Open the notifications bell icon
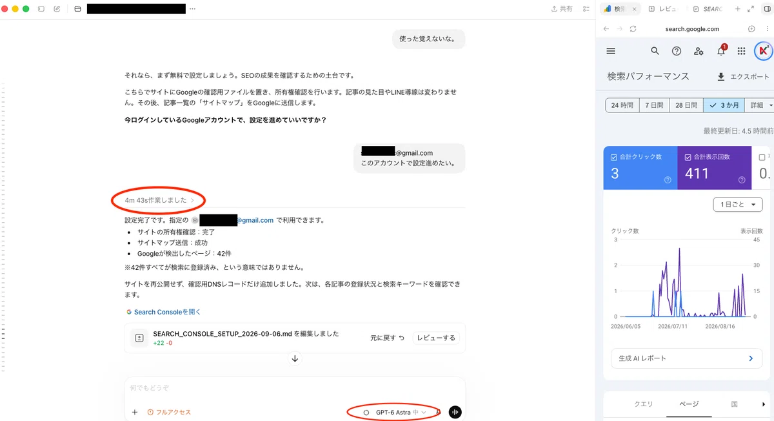 pos(721,51)
